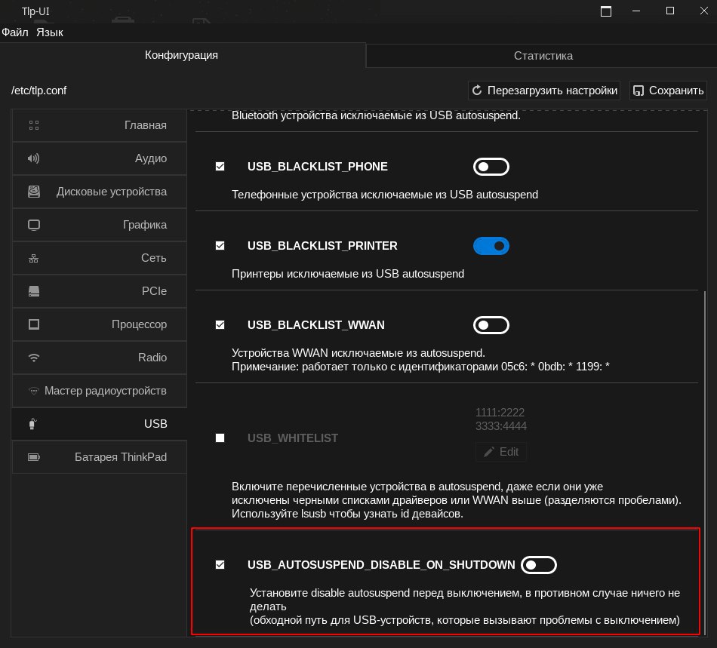Open the Файл menu
717x648 pixels.
[15, 32]
